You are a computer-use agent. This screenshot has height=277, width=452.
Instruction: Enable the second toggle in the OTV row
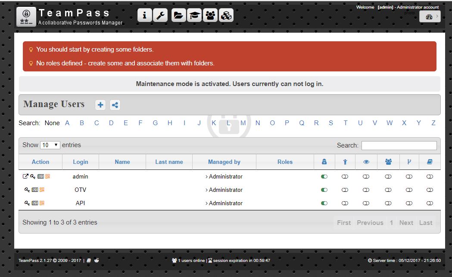(x=345, y=190)
